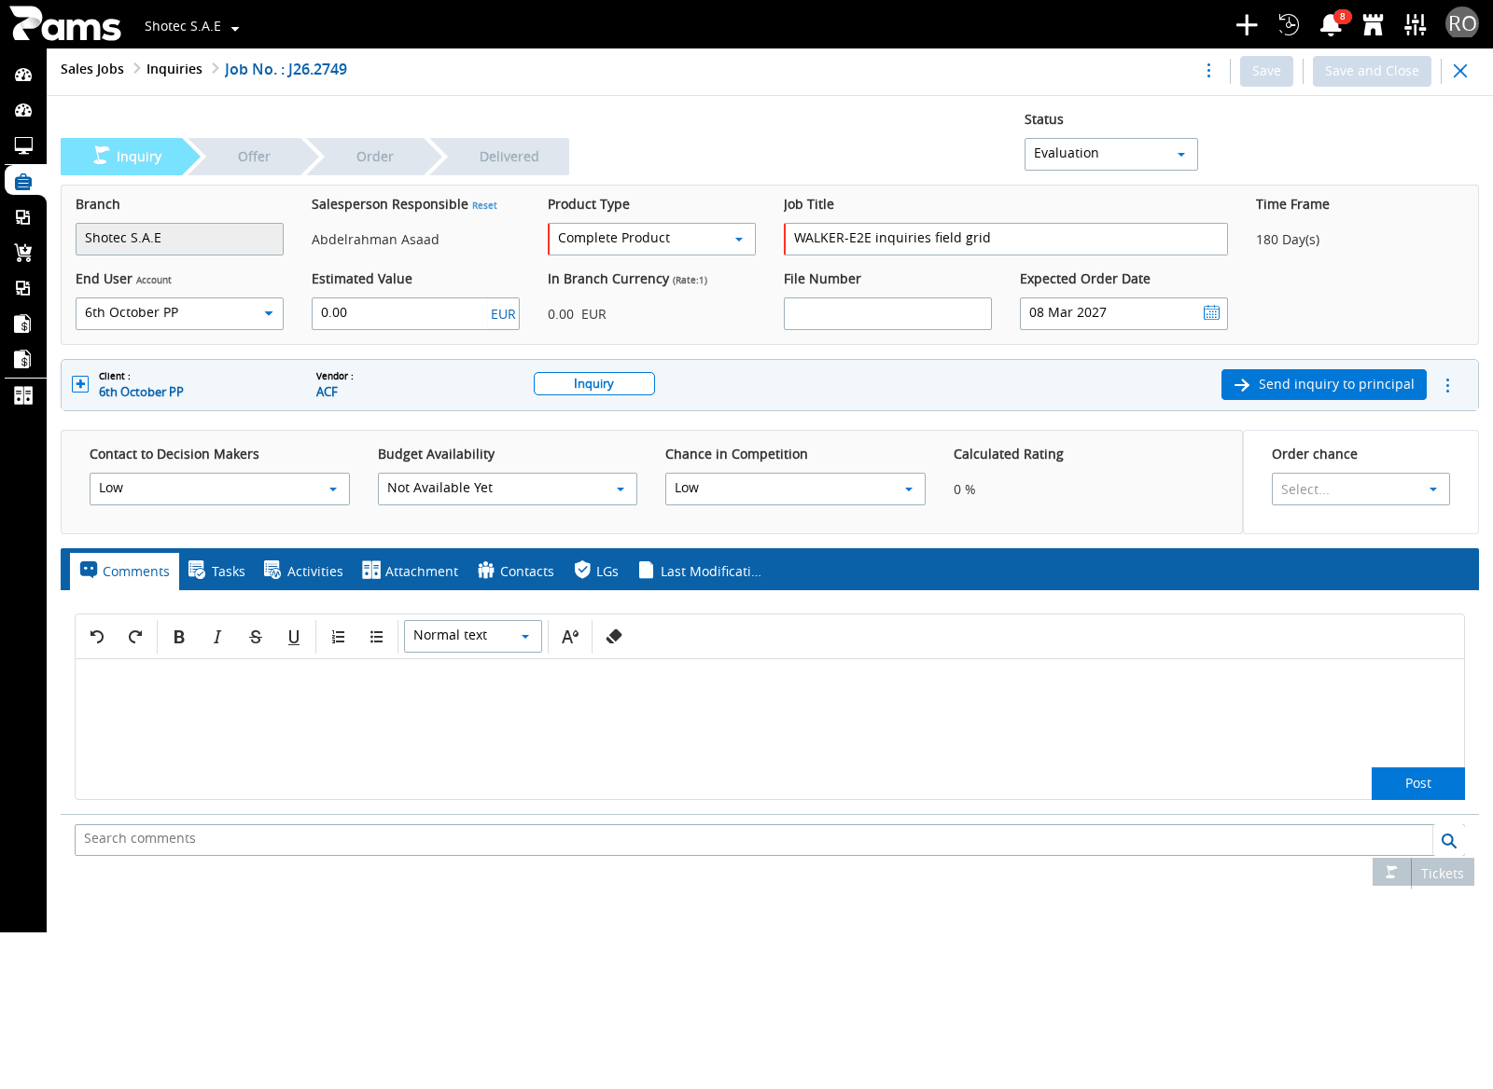Open the monitor icon in the sidebar

coord(23,145)
